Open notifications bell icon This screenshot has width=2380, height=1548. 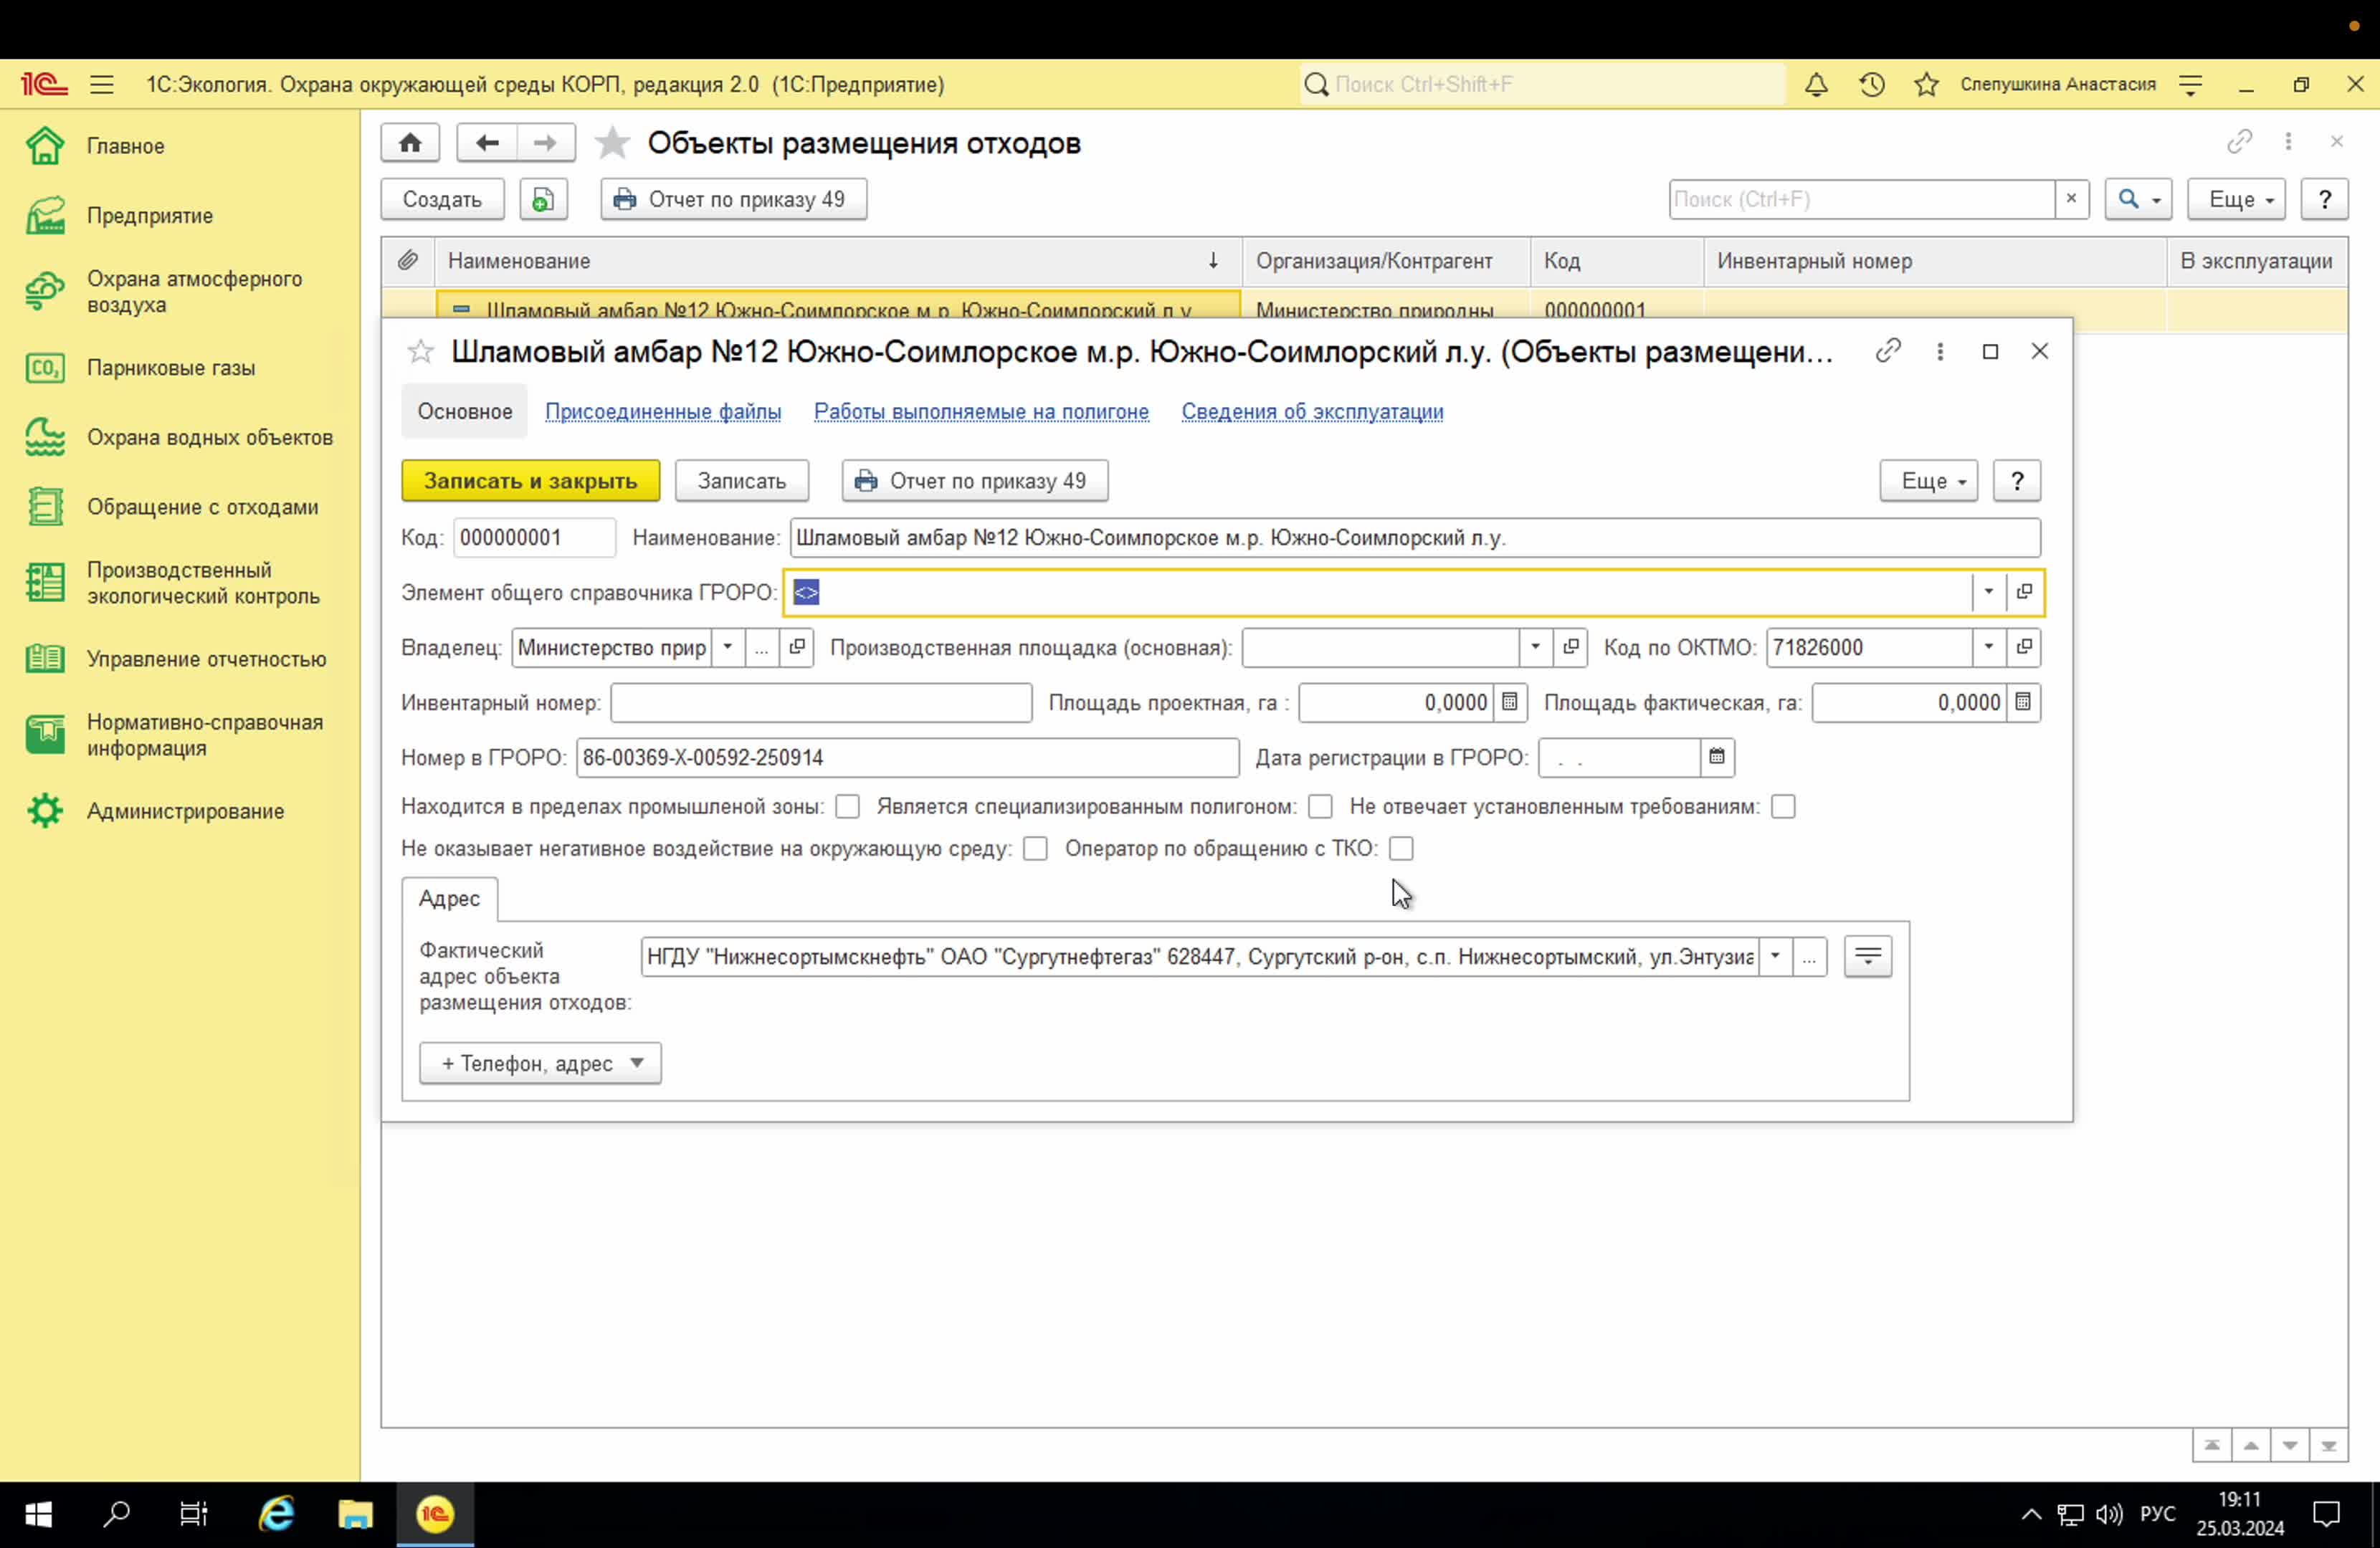point(1816,85)
